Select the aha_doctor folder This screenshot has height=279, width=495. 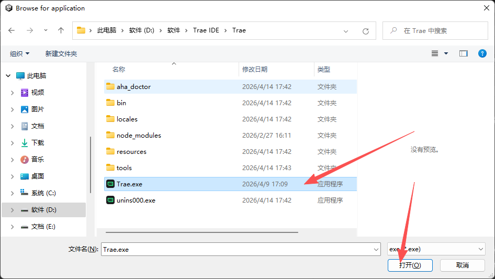(230, 86)
